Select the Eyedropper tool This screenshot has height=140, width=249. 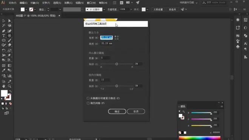pos(4,70)
